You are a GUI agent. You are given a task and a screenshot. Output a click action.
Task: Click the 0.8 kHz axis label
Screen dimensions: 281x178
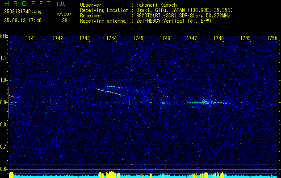click(4, 125)
